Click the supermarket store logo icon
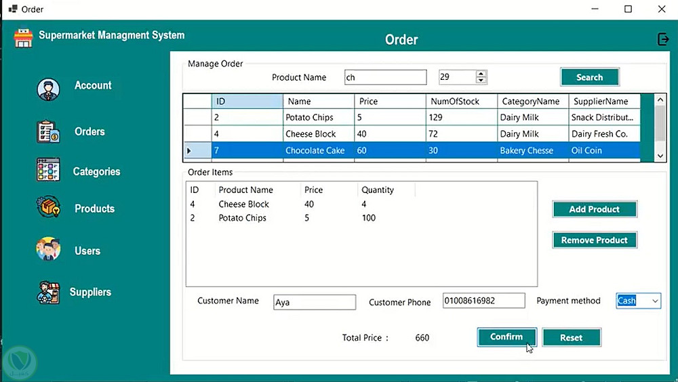 pos(24,38)
